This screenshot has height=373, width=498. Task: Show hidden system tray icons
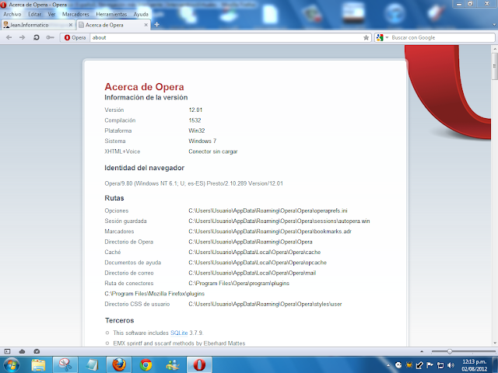(388, 365)
